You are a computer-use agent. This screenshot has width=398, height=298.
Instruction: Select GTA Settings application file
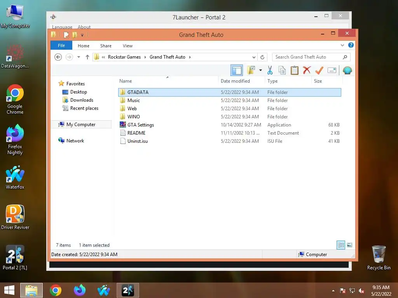point(229,125)
